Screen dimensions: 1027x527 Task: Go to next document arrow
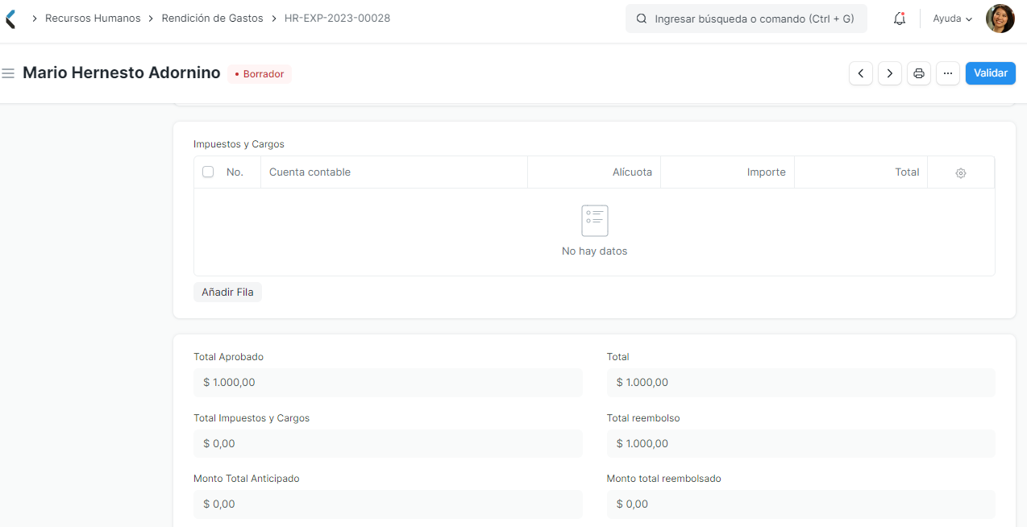tap(890, 73)
